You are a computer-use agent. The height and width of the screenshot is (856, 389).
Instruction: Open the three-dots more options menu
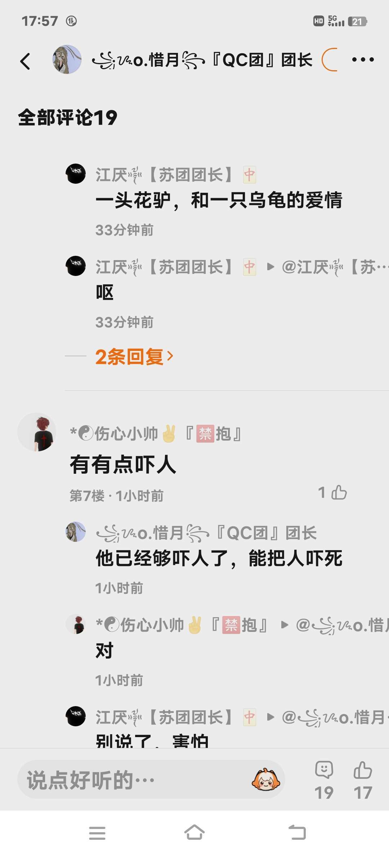363,60
